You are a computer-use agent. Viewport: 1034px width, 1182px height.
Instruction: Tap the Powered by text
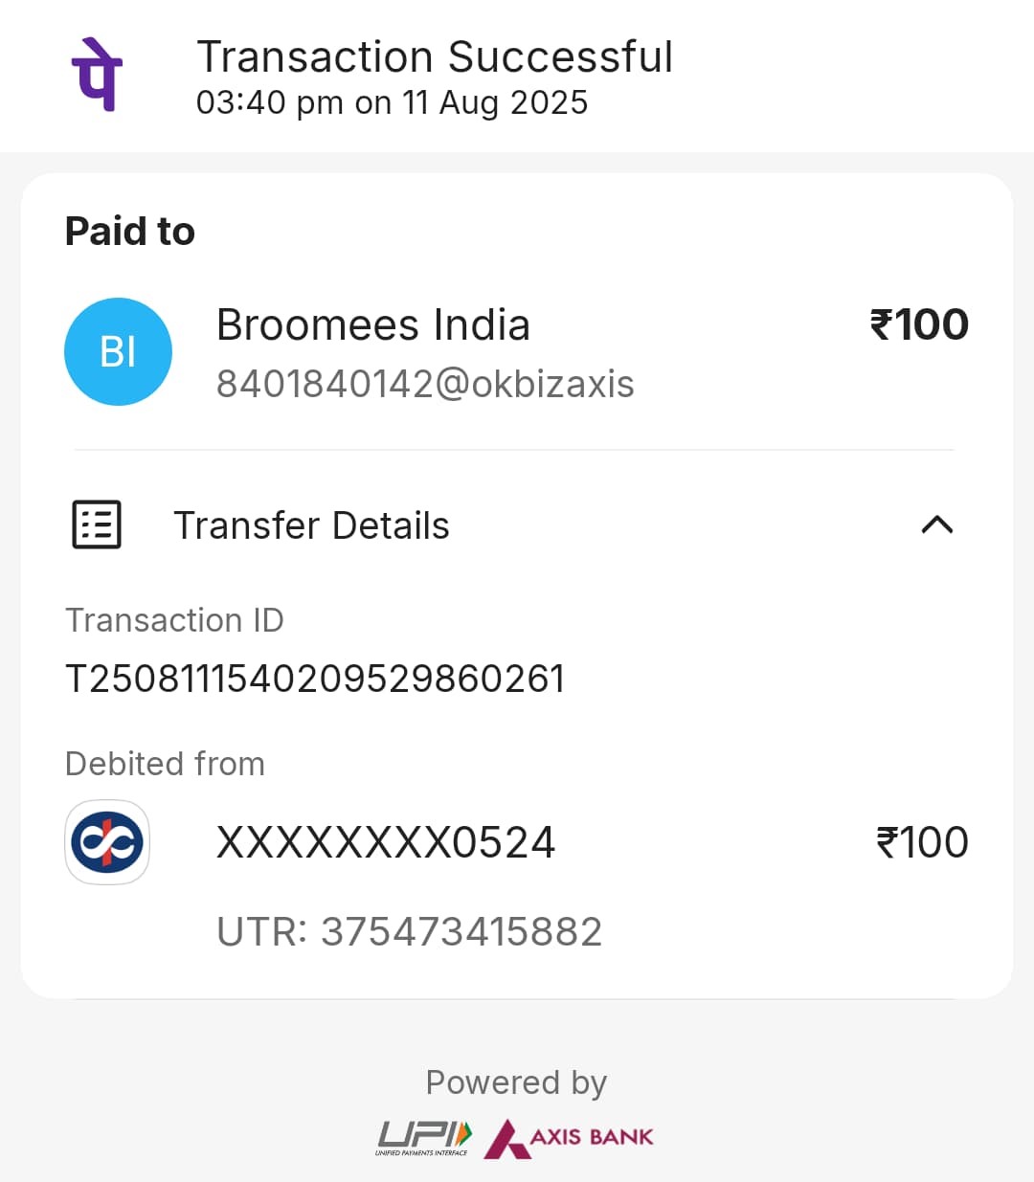point(517,1082)
